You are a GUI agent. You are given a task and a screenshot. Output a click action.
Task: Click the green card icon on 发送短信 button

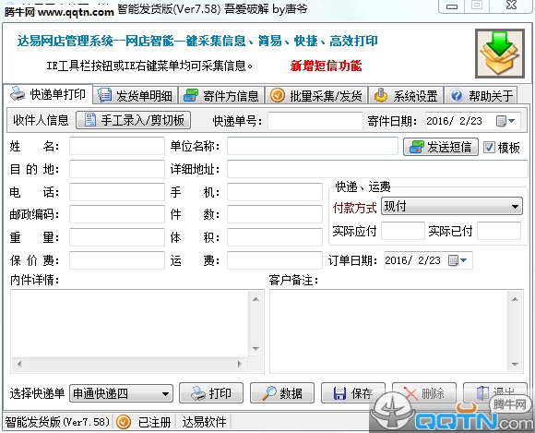(x=416, y=147)
